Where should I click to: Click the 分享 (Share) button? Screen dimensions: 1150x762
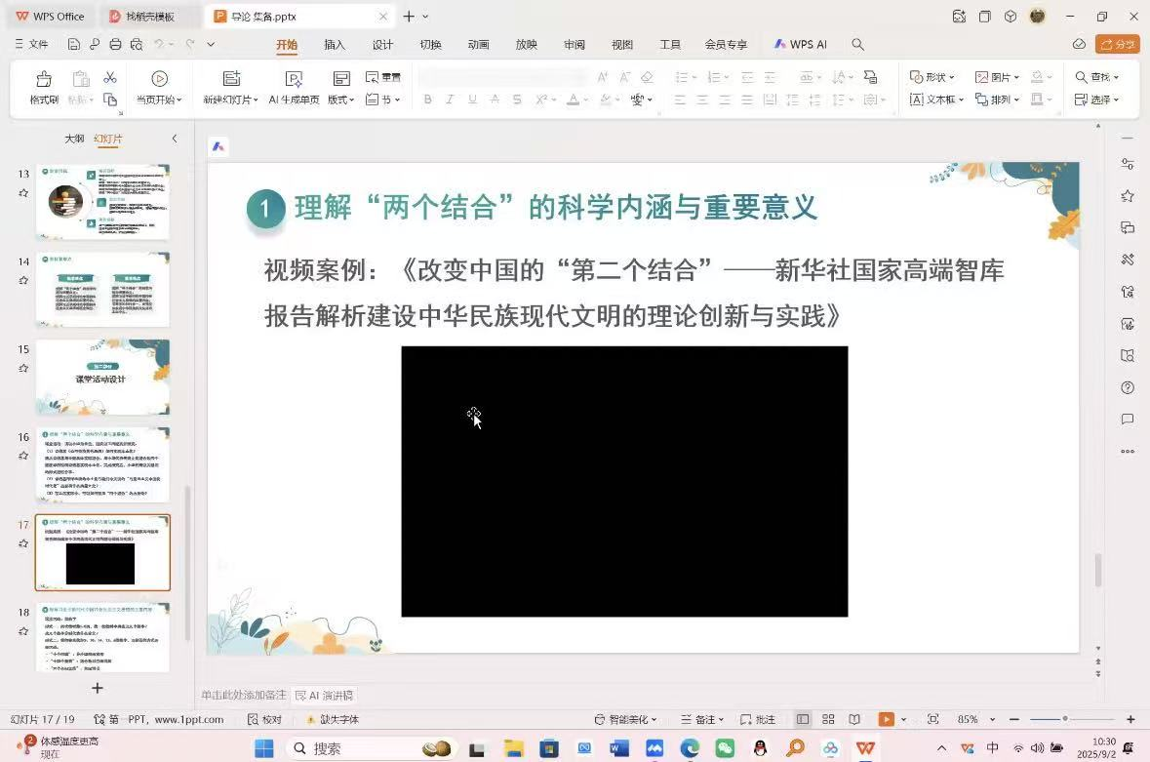1117,45
